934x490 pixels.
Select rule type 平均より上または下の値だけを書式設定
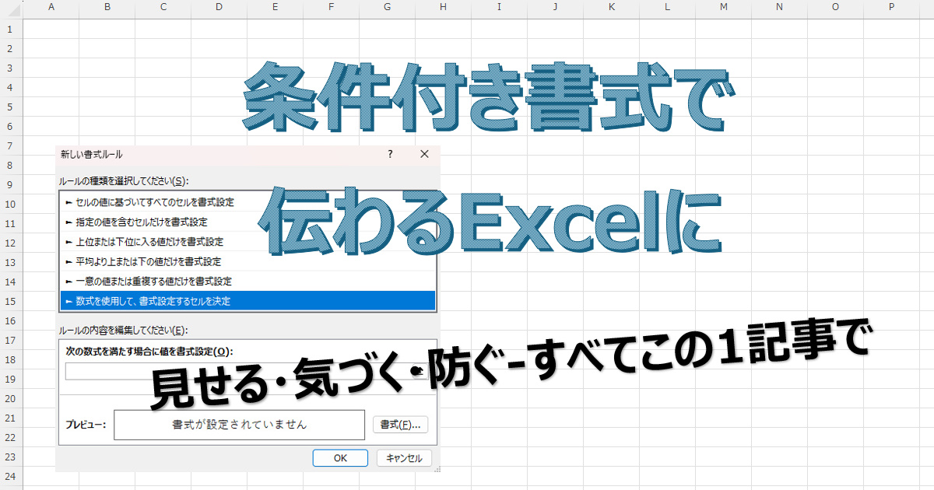coord(248,261)
